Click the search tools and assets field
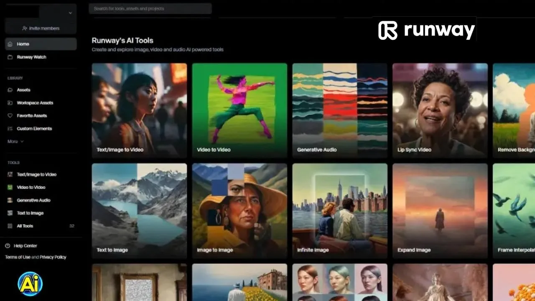 point(150,8)
